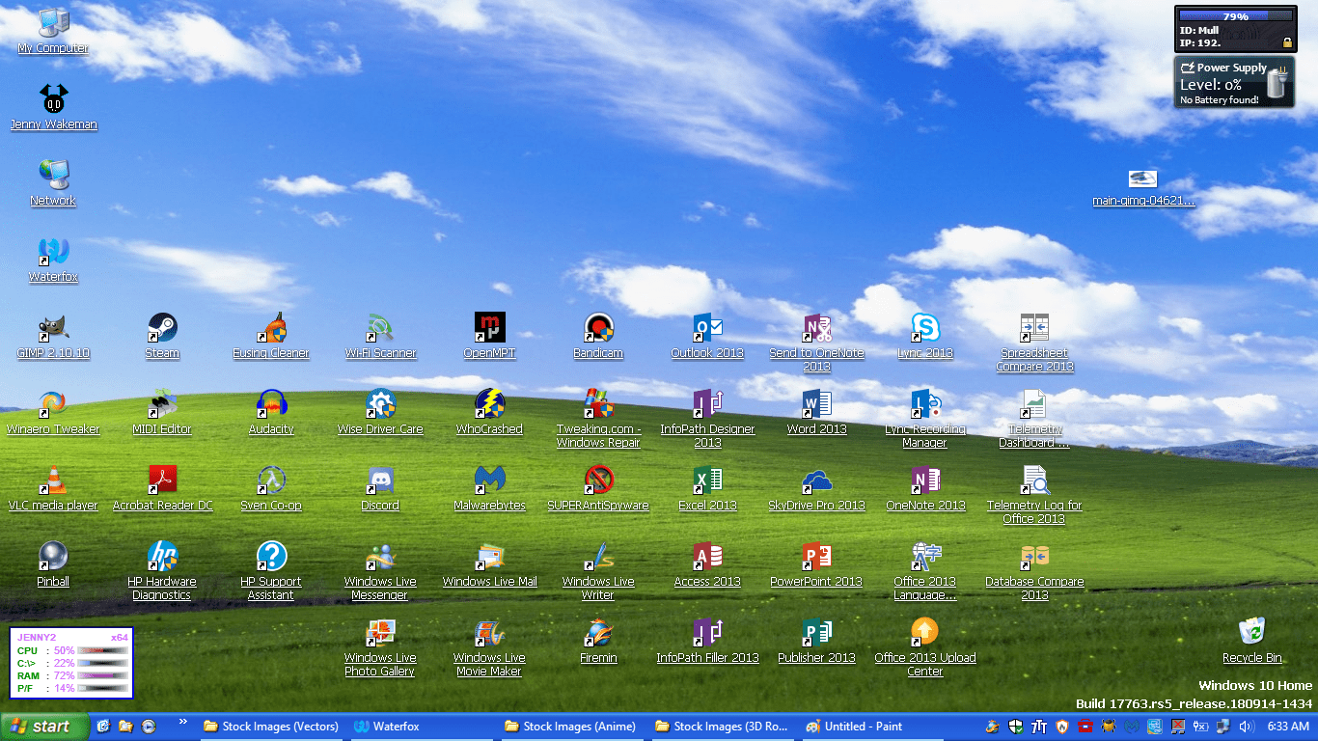1318x741 pixels.
Task: Switch to Stock Images (3D Ro... taskbar window
Action: (724, 727)
